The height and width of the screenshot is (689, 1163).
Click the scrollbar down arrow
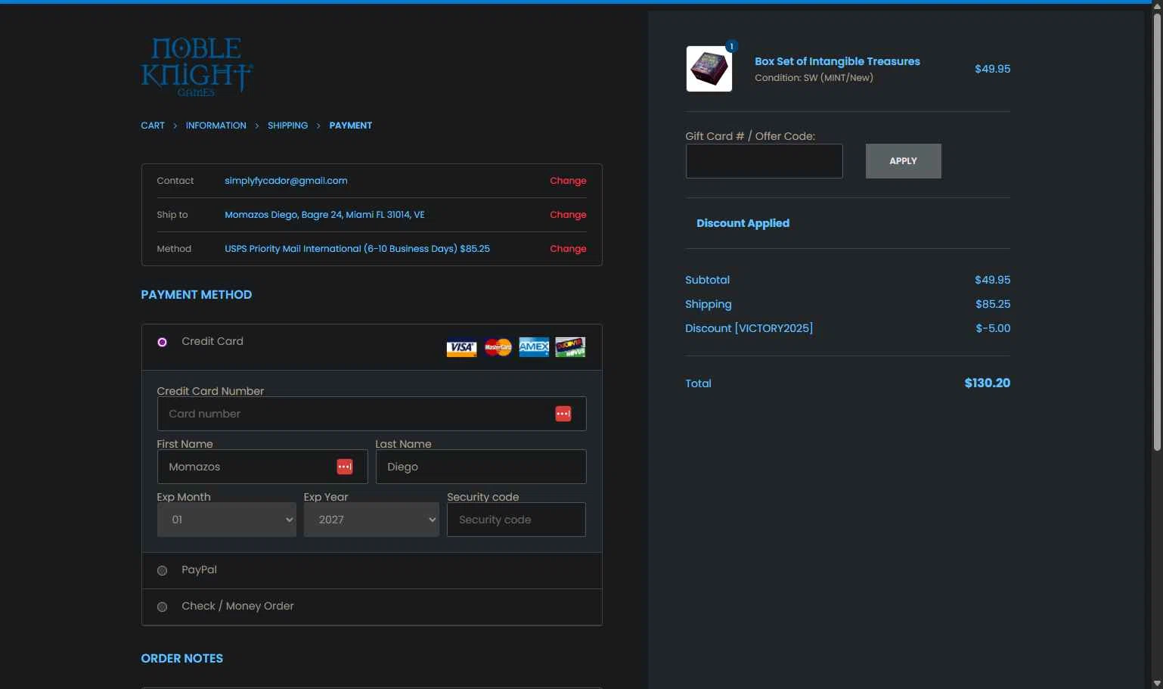[1157, 683]
